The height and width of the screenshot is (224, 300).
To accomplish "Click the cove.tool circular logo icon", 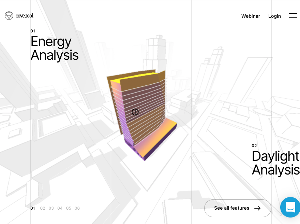I will [x=9, y=16].
